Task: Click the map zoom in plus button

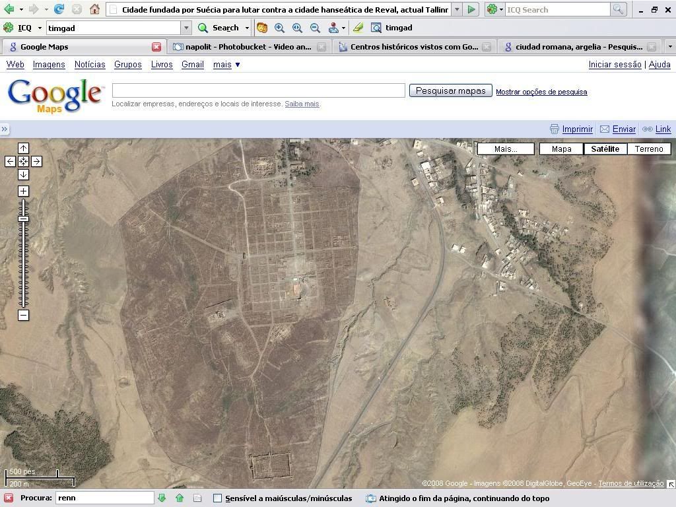Action: coord(23,191)
